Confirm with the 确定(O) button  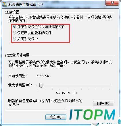56,117
